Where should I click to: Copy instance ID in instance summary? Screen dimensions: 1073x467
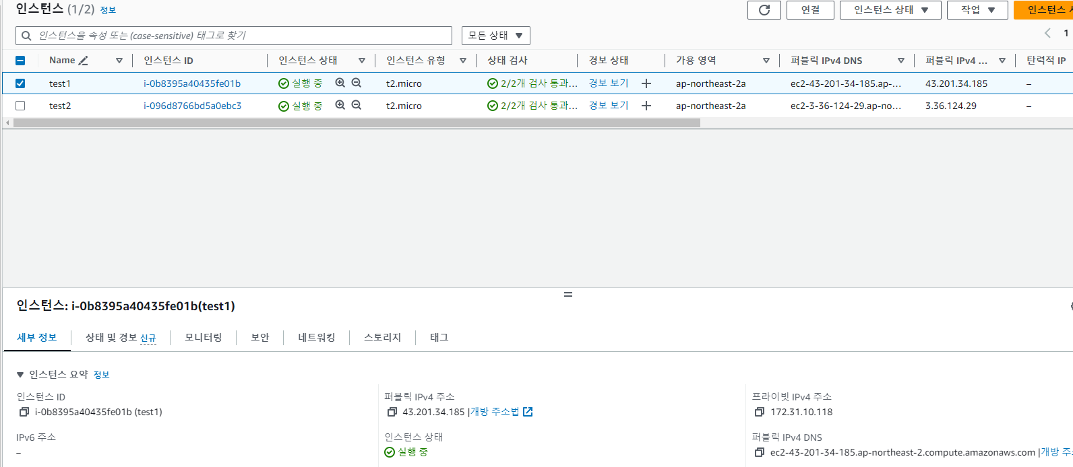(x=24, y=412)
